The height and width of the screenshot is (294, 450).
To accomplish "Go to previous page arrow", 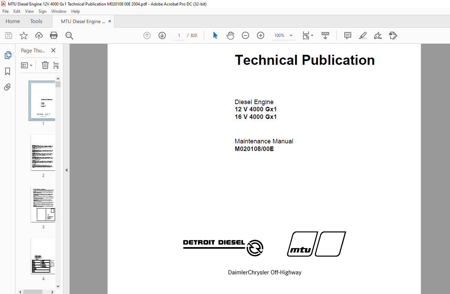I will (x=147, y=36).
